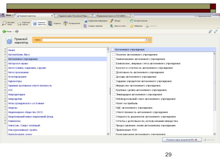
Task: Open Автомобили. Ввоз topic
Action: click(x=19, y=54)
